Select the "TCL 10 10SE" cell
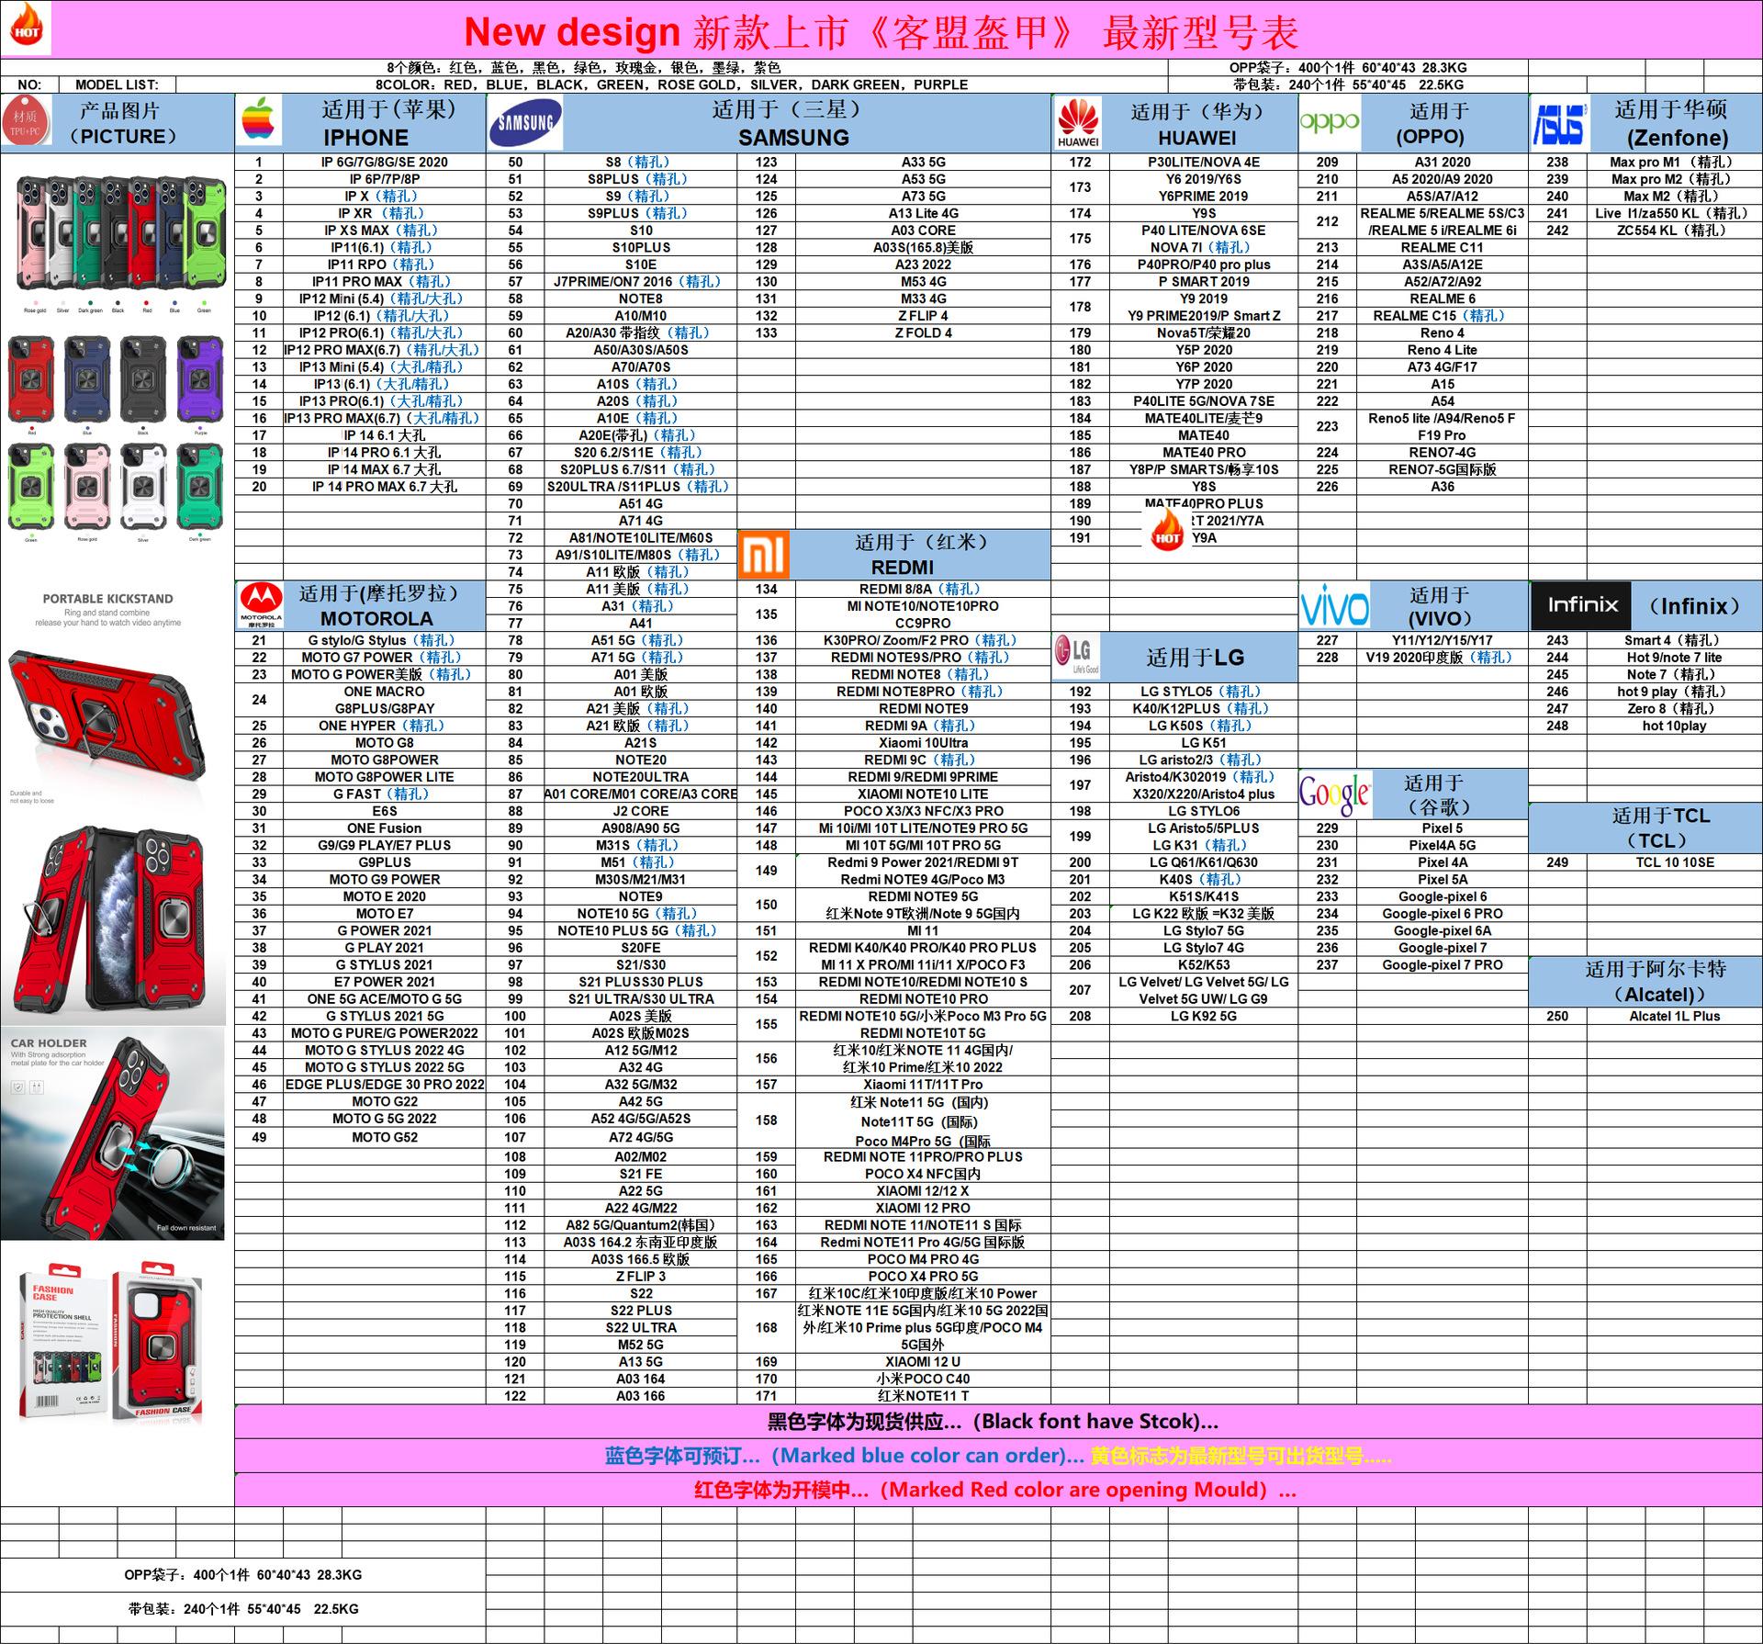Viewport: 1763px width, 1644px height. tap(1674, 862)
